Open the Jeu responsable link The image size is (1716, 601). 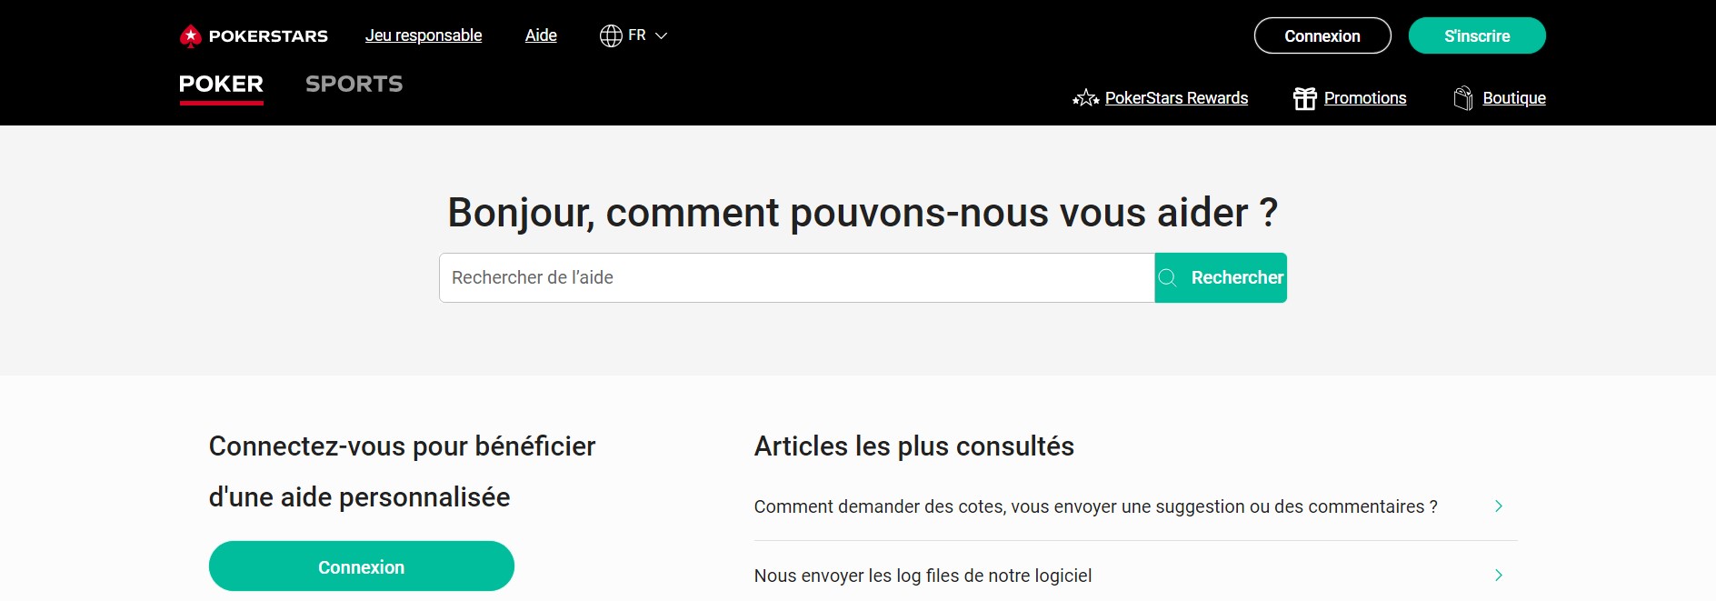pyautogui.click(x=424, y=35)
